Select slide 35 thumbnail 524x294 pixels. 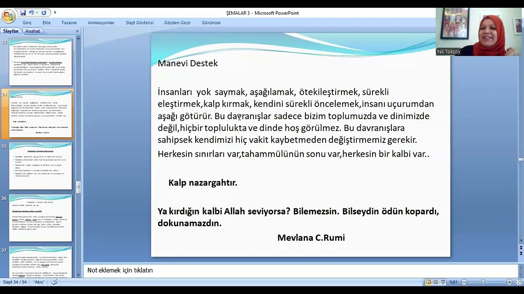pos(41,166)
